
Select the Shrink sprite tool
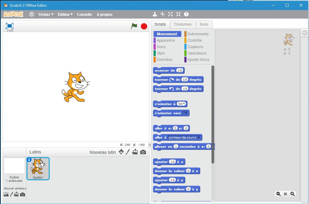click(x=178, y=14)
